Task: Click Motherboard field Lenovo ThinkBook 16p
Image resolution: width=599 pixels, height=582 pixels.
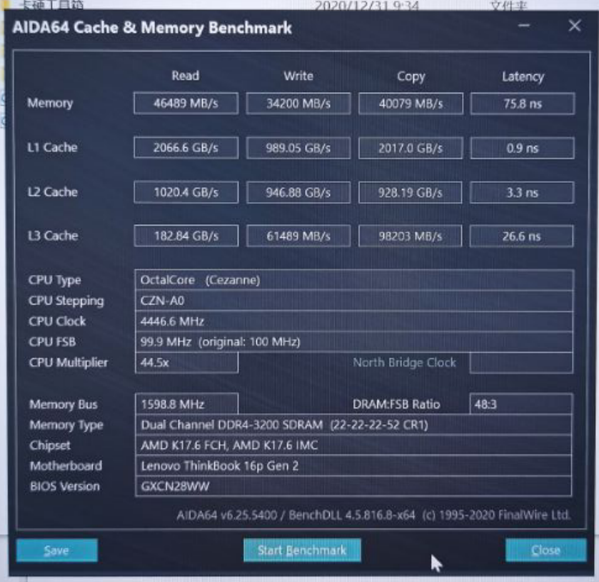Action: 353,466
